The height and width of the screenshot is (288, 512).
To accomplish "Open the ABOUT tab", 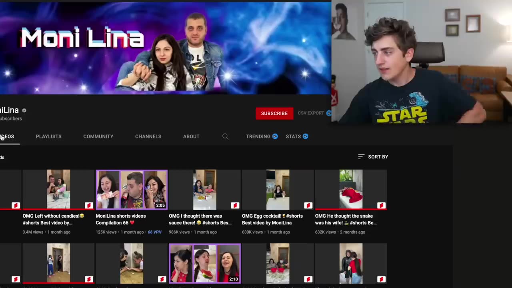I will coord(191,136).
